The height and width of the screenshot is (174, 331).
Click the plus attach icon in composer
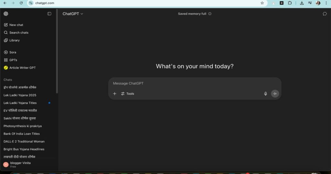(115, 93)
